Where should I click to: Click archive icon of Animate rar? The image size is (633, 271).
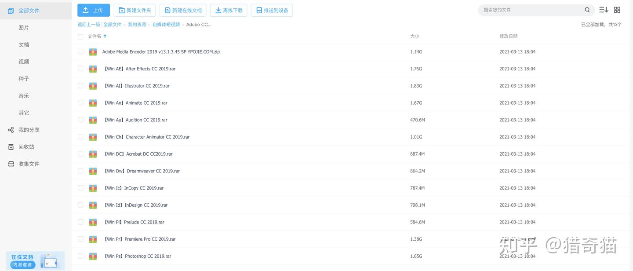point(93,103)
